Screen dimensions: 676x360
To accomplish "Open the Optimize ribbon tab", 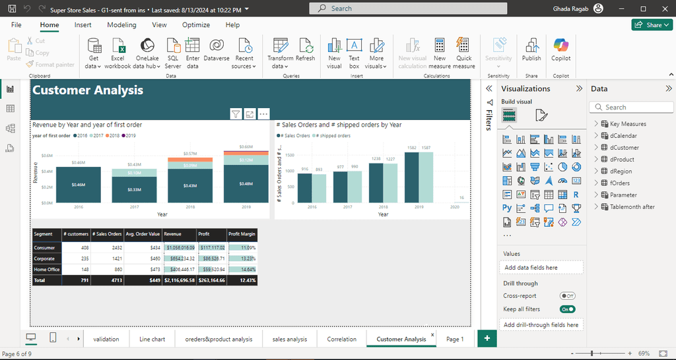I will coord(196,25).
